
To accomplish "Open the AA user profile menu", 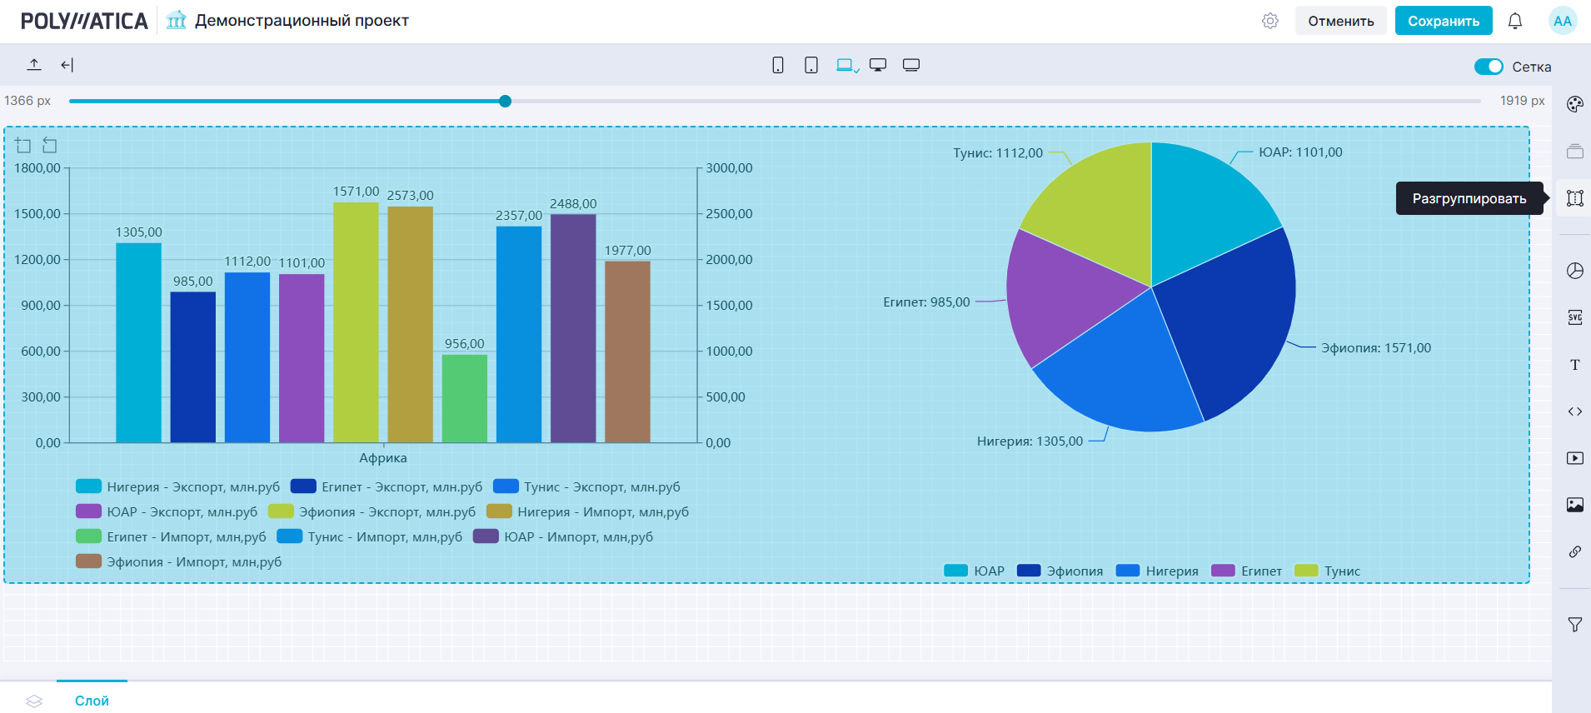I will click(x=1562, y=21).
